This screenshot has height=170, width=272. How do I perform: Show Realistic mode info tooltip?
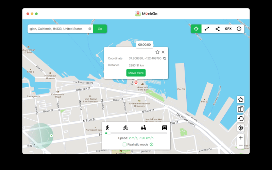click(152, 144)
